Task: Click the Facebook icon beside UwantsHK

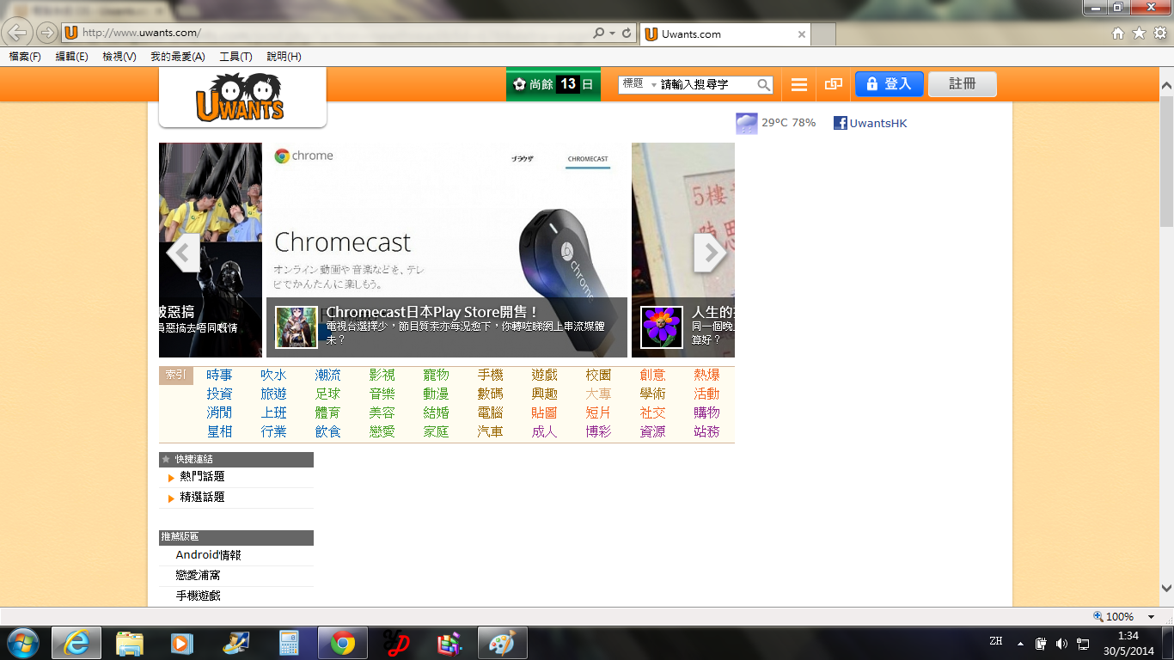Action: click(x=841, y=123)
